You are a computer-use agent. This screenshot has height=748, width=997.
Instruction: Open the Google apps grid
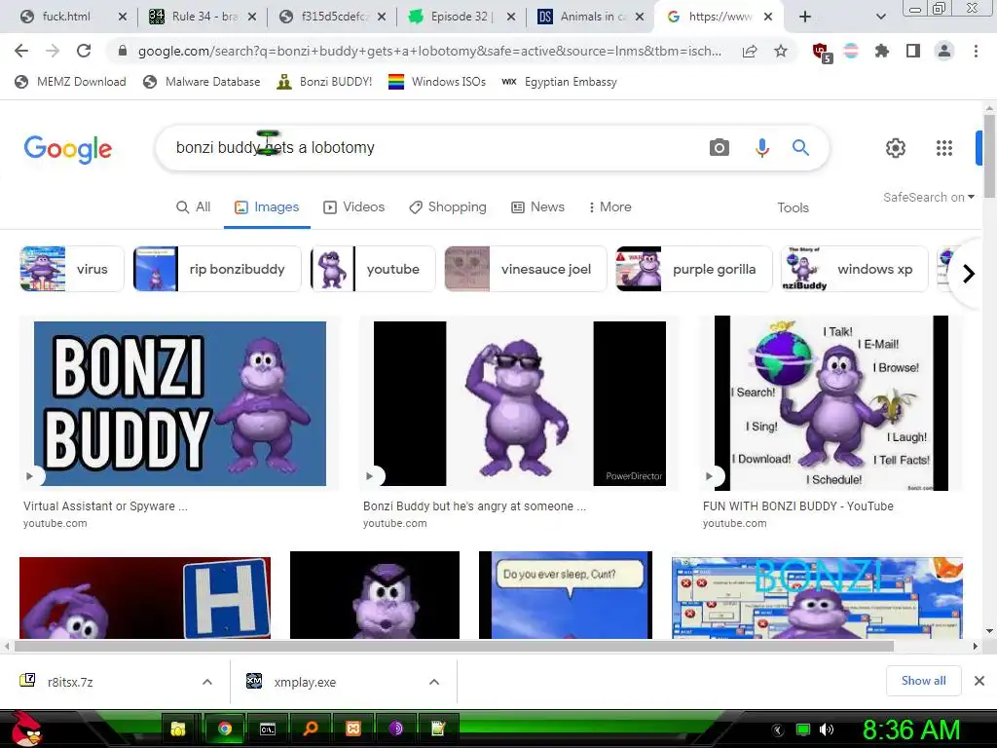click(944, 148)
